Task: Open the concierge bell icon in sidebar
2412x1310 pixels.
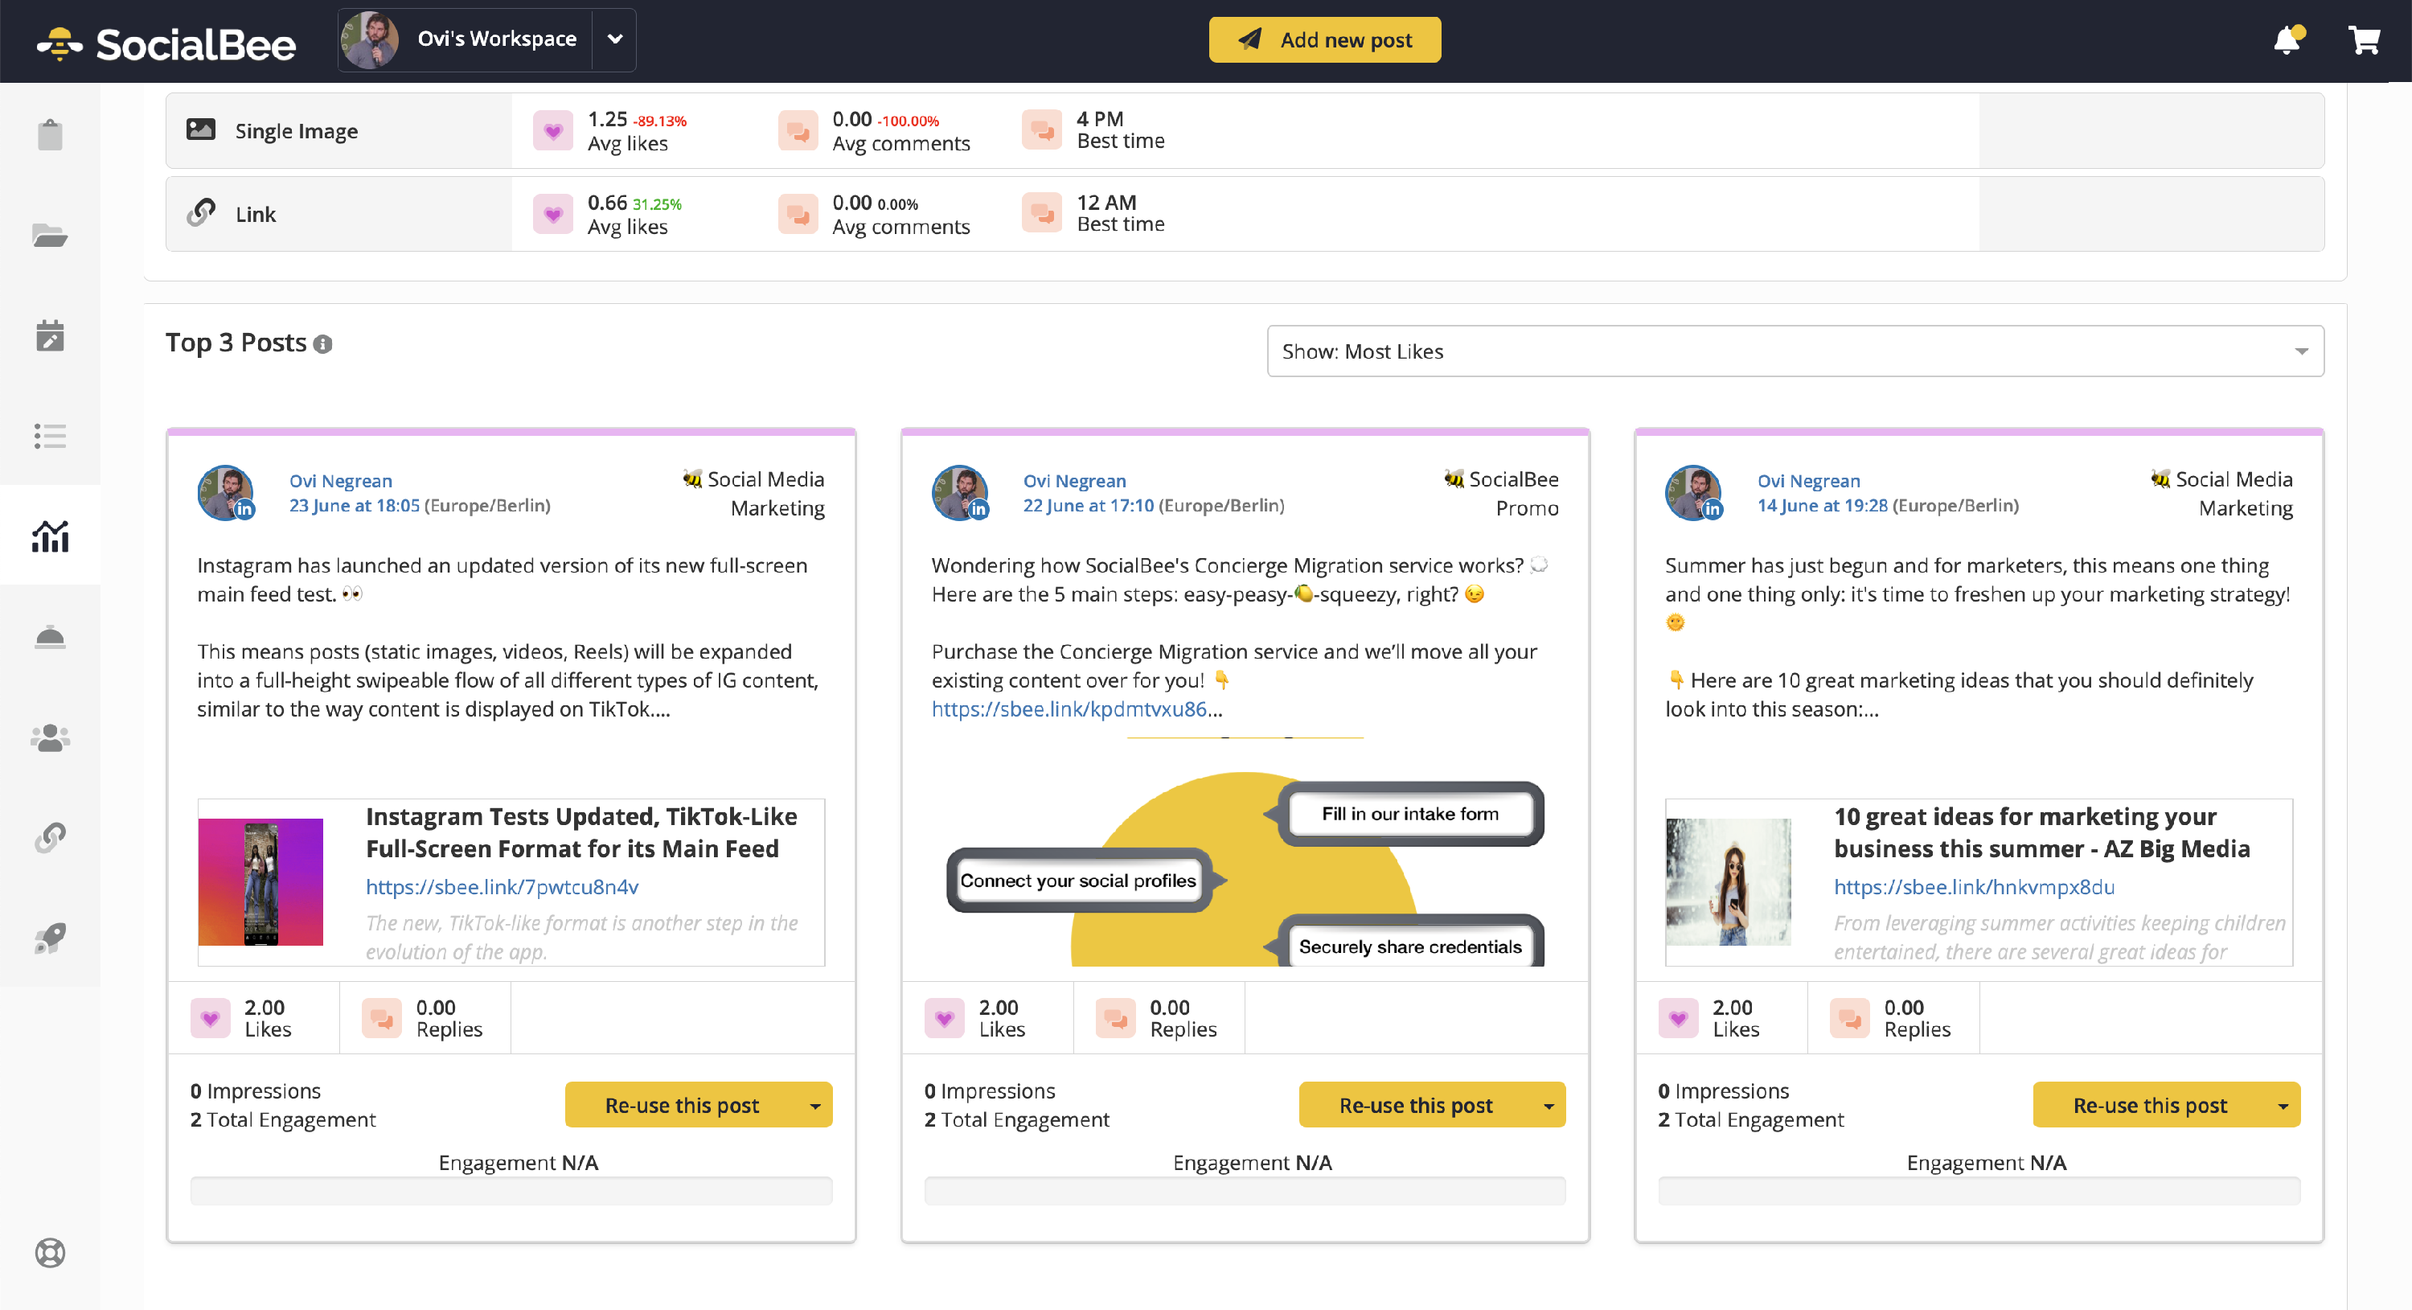Action: click(50, 636)
